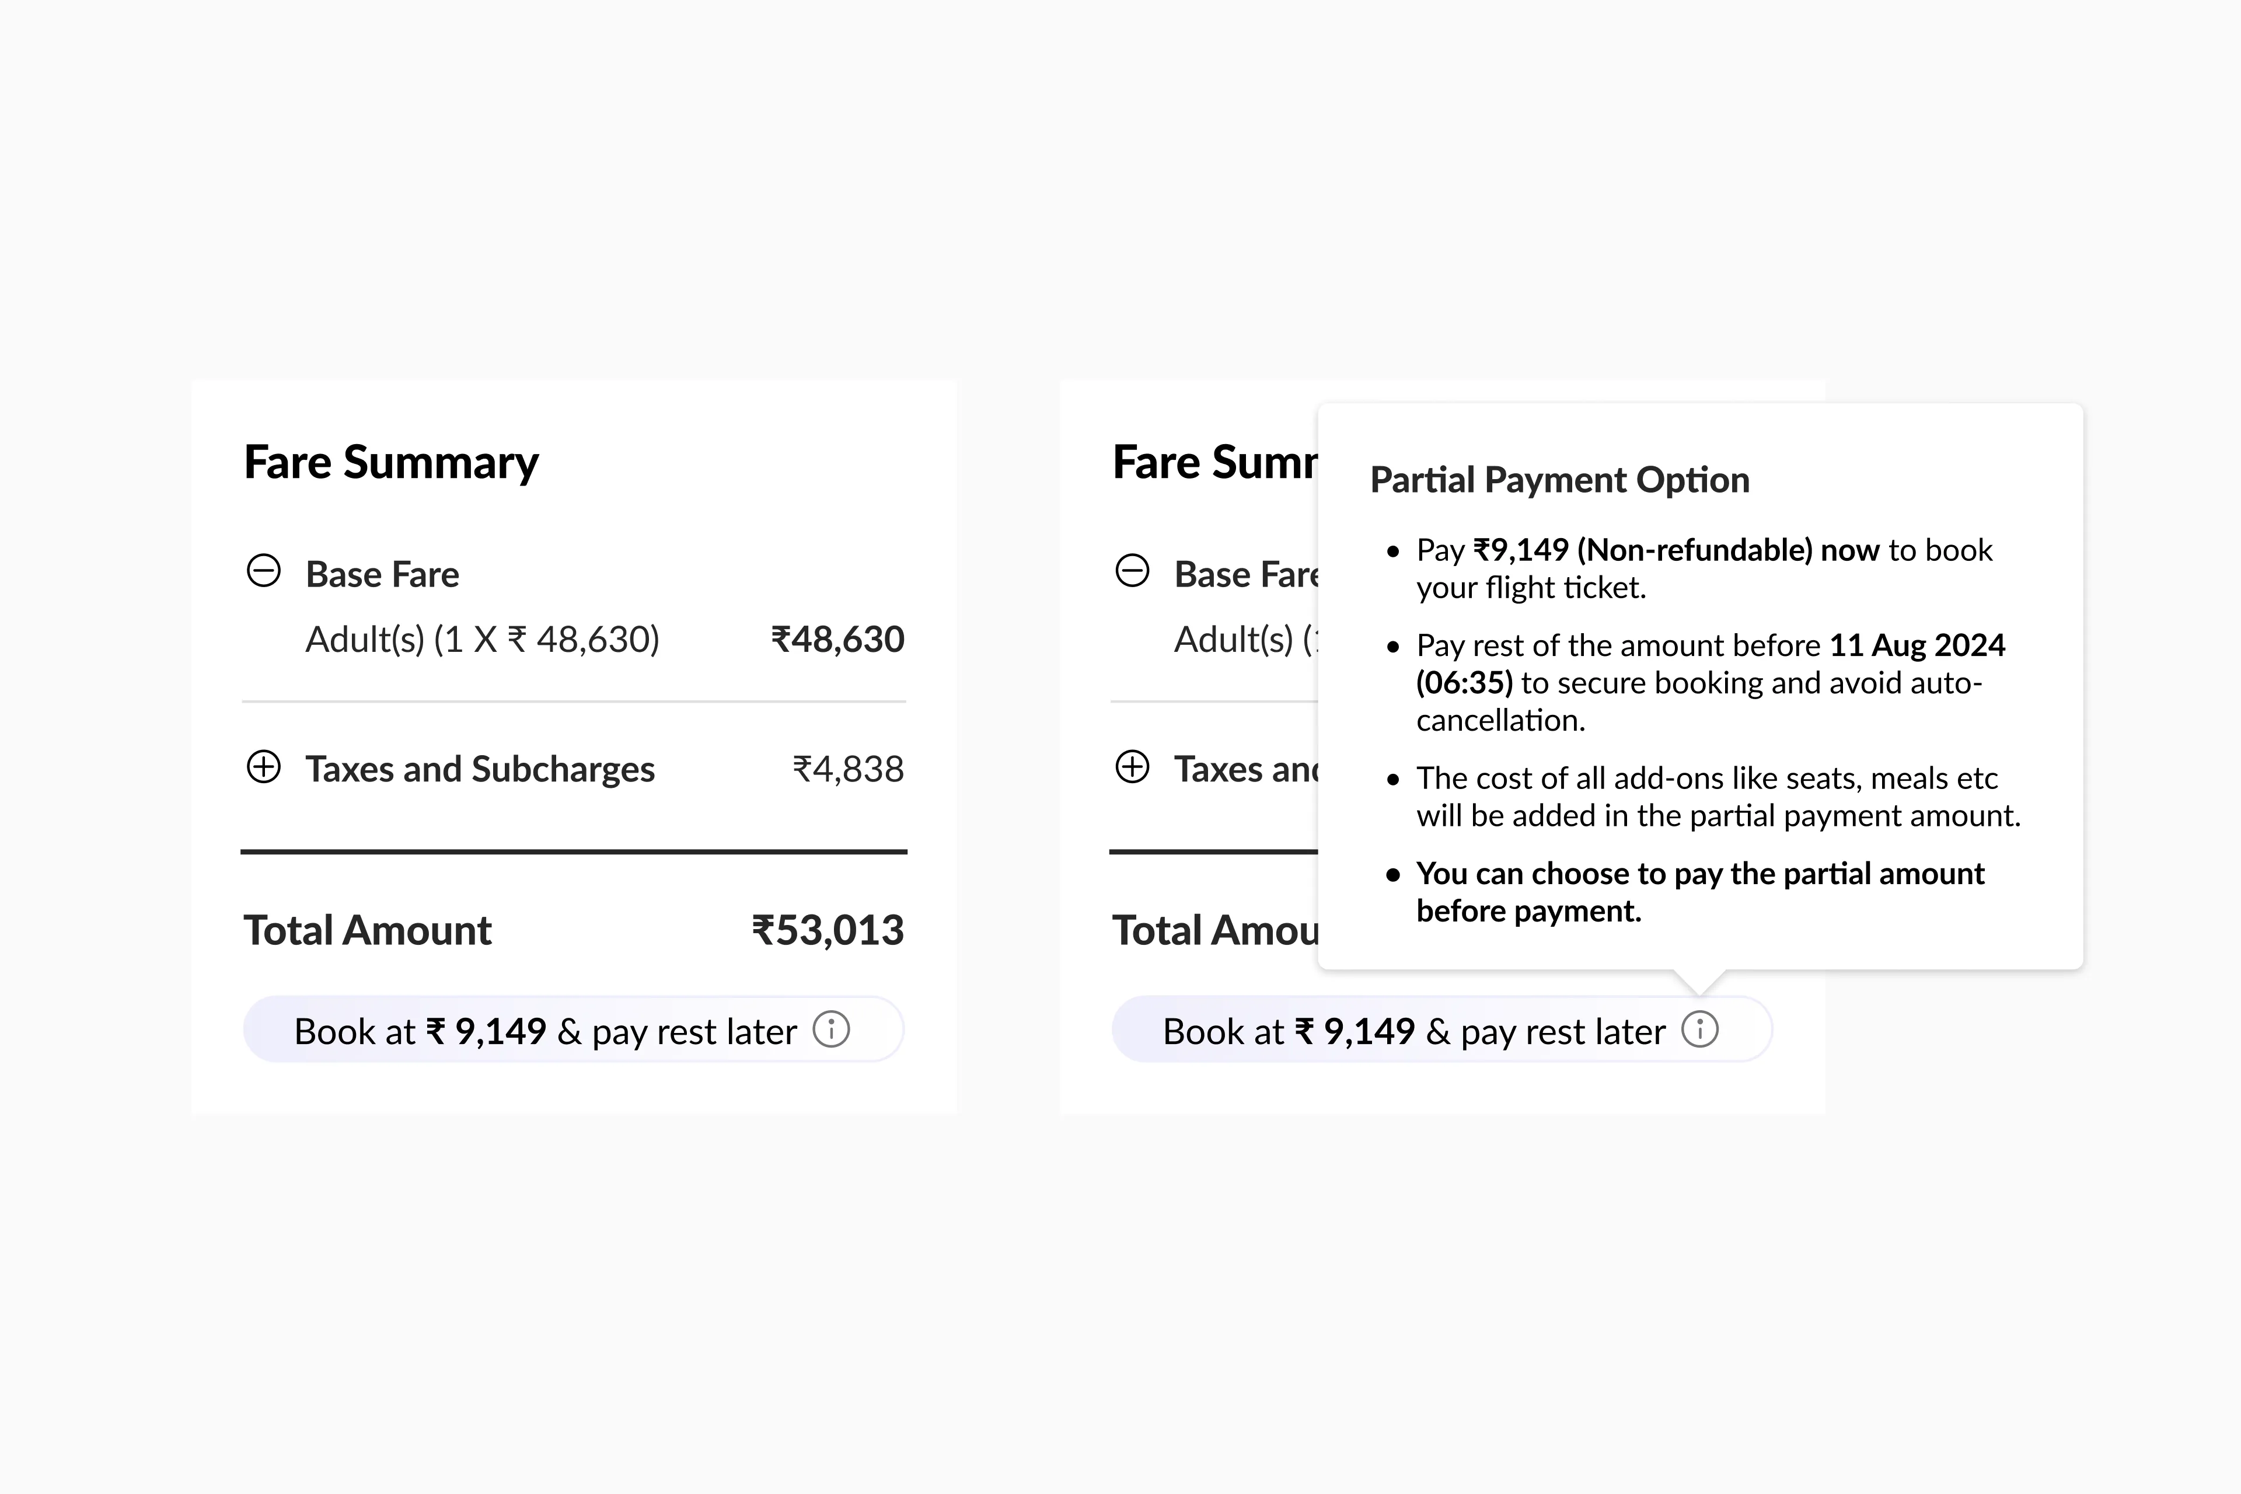Screen dimensions: 2241x1494
Task: Click the ₹53,013 total amount value
Action: click(827, 930)
